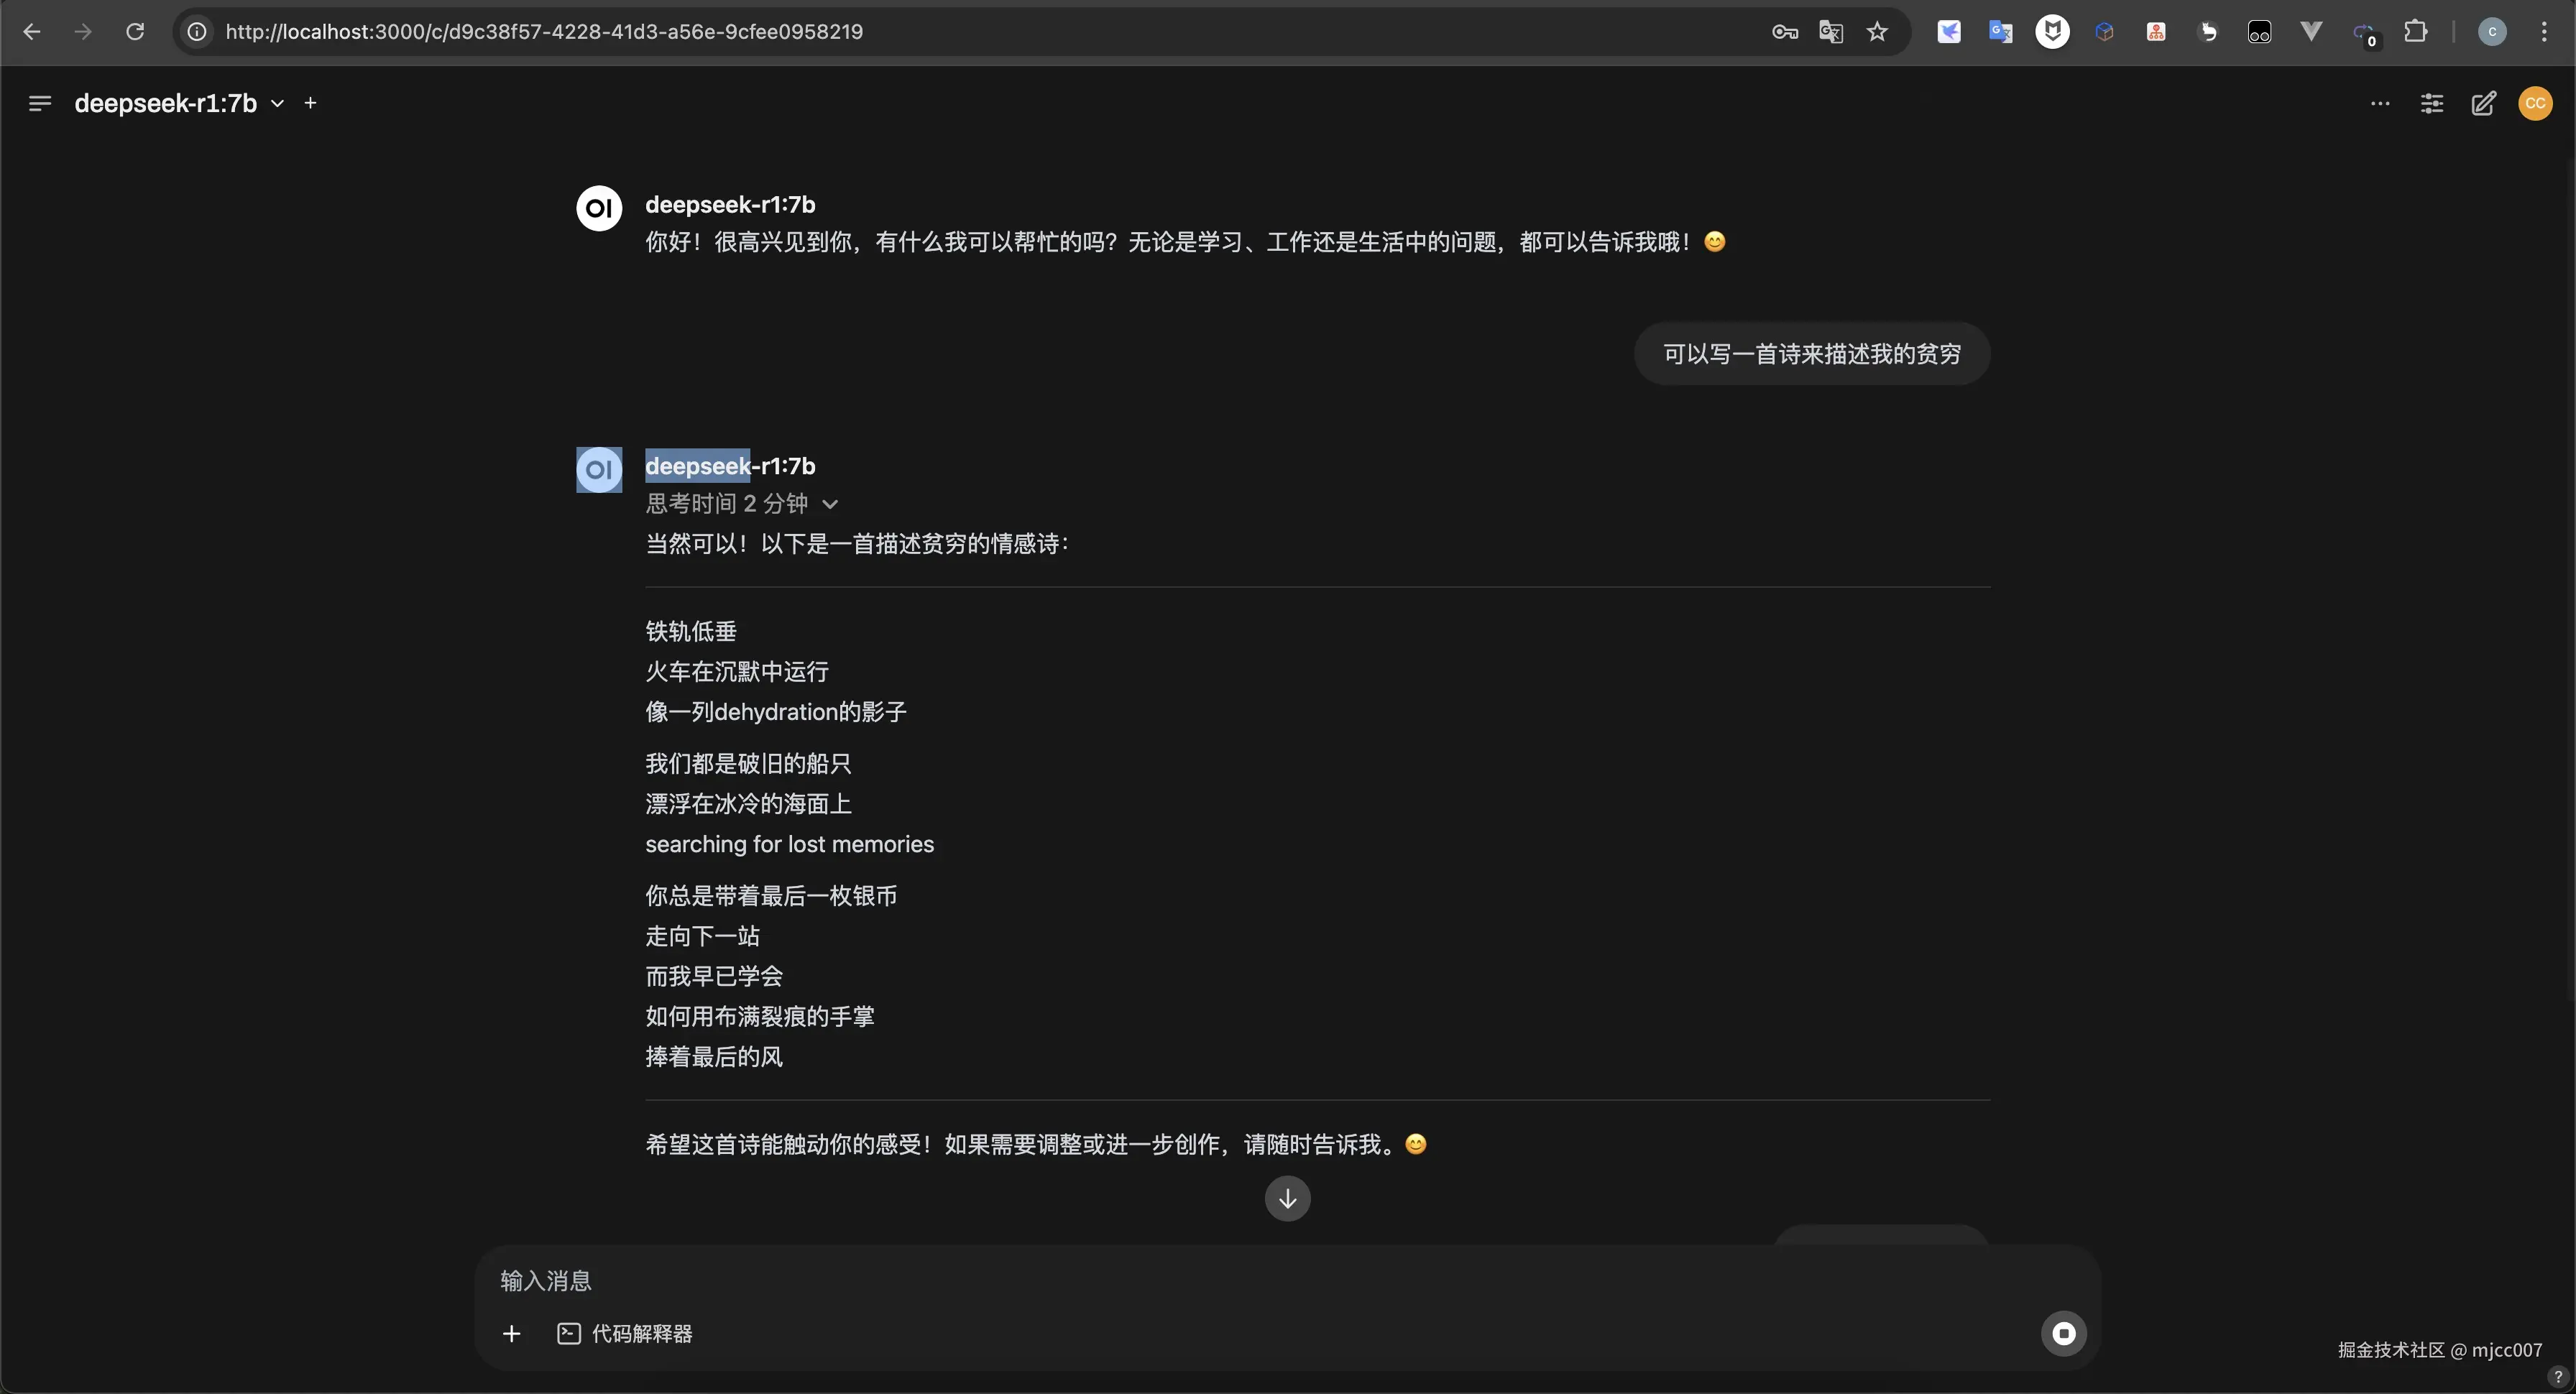This screenshot has height=1394, width=2576.
Task: Click the help question mark button
Action: (2558, 1377)
